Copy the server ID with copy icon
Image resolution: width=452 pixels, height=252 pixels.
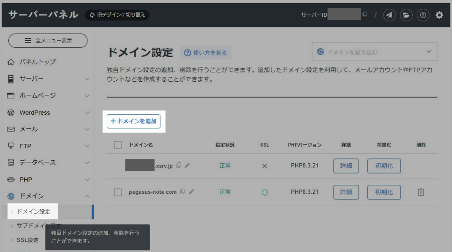[364, 15]
